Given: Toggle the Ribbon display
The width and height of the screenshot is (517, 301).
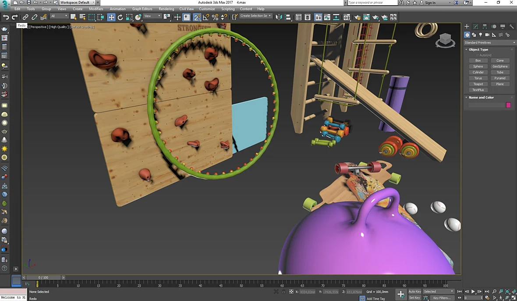Looking at the screenshot, I should 318,17.
